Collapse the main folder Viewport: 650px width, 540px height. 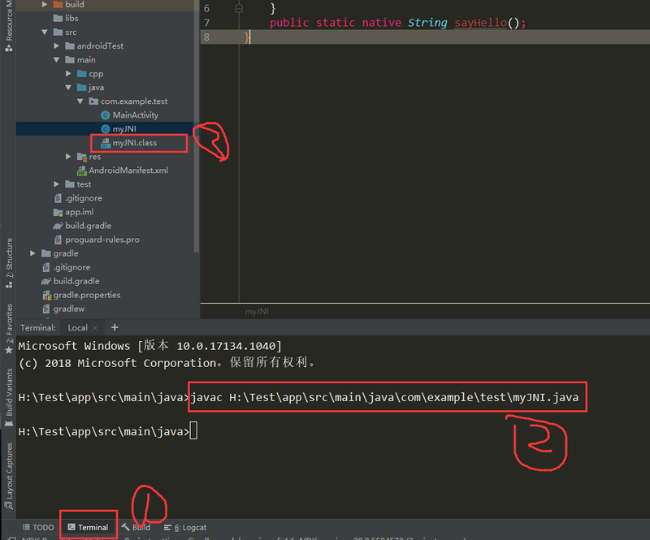click(56, 60)
